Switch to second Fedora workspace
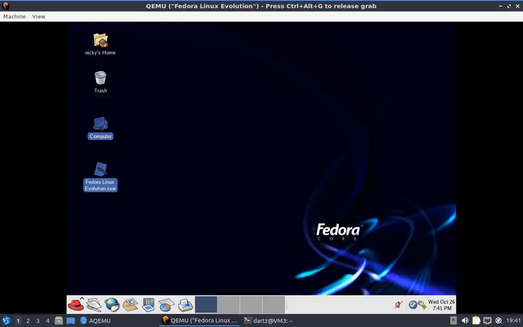This screenshot has width=523, height=327. [x=228, y=305]
